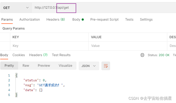Select the Preview view button
The width and height of the screenshot is (176, 103).
tap(44, 66)
